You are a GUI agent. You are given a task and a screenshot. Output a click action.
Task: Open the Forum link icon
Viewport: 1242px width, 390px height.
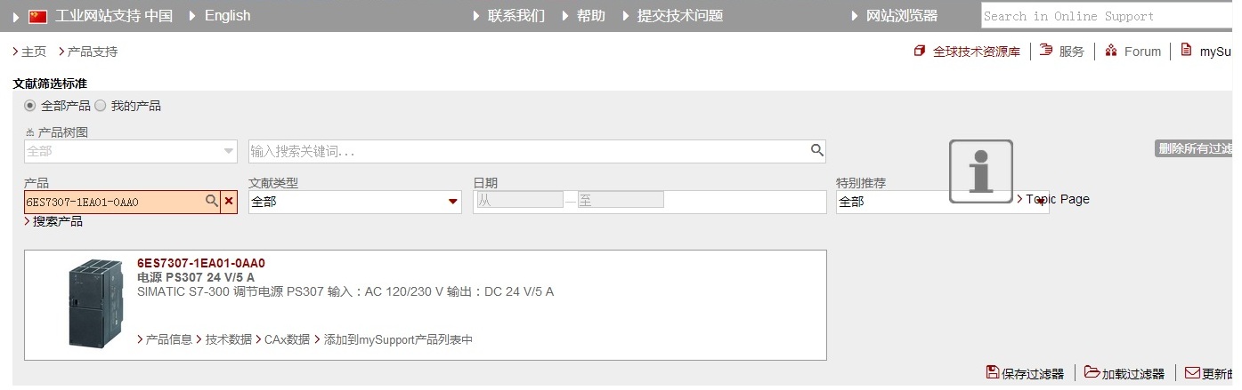coord(1111,51)
